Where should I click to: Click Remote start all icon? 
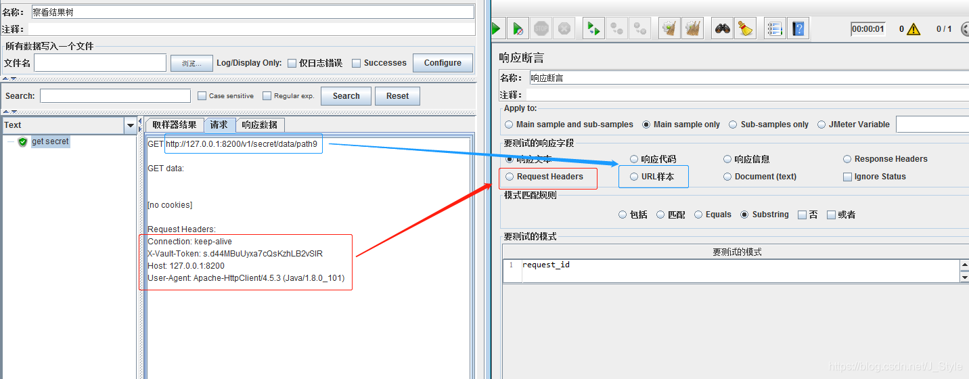593,29
